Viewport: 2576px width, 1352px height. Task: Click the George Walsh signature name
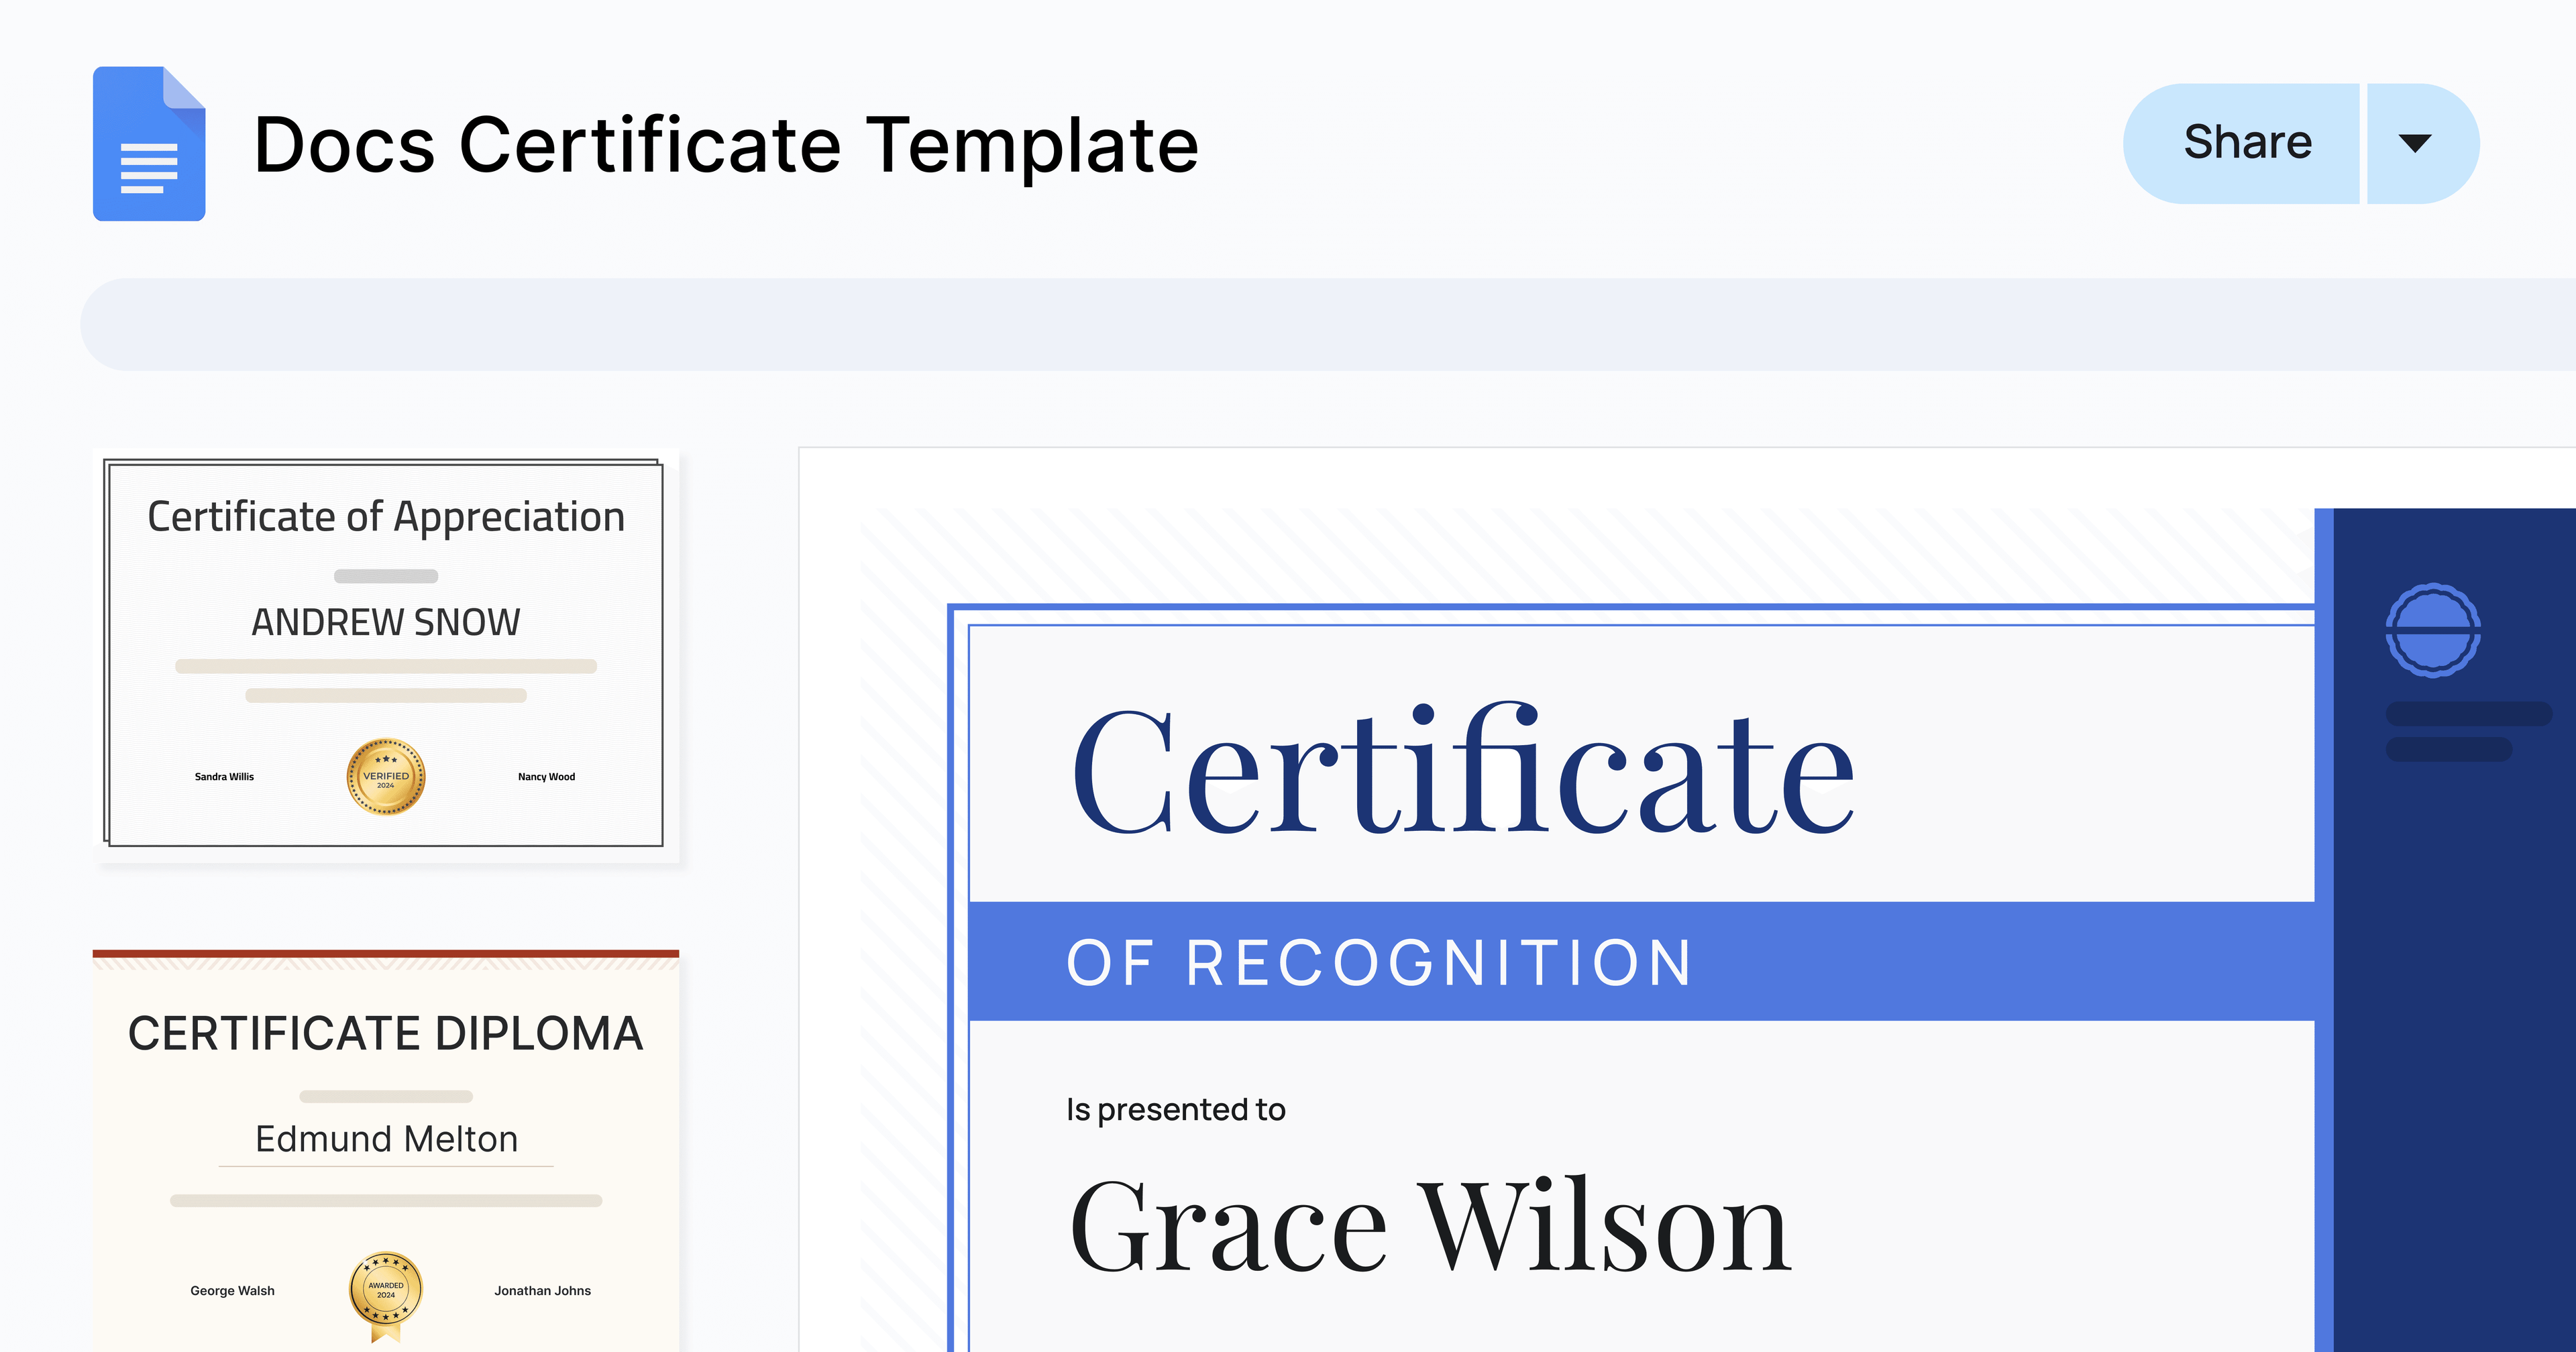232,1291
